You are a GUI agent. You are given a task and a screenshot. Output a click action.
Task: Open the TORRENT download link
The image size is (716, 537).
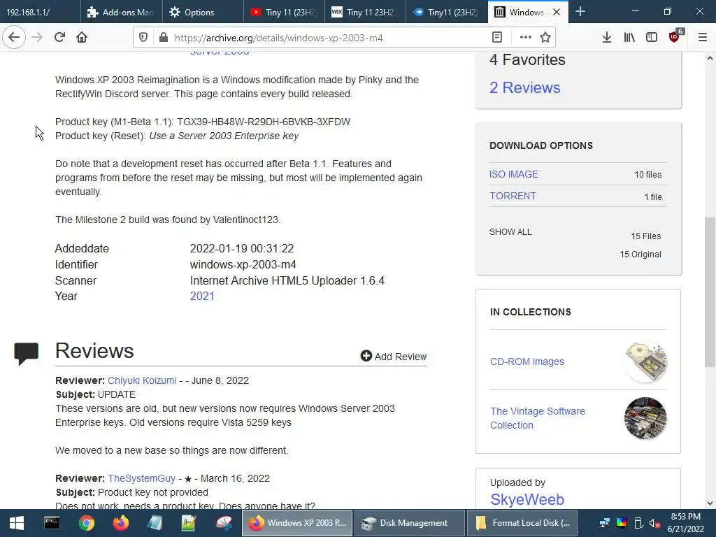pos(513,196)
